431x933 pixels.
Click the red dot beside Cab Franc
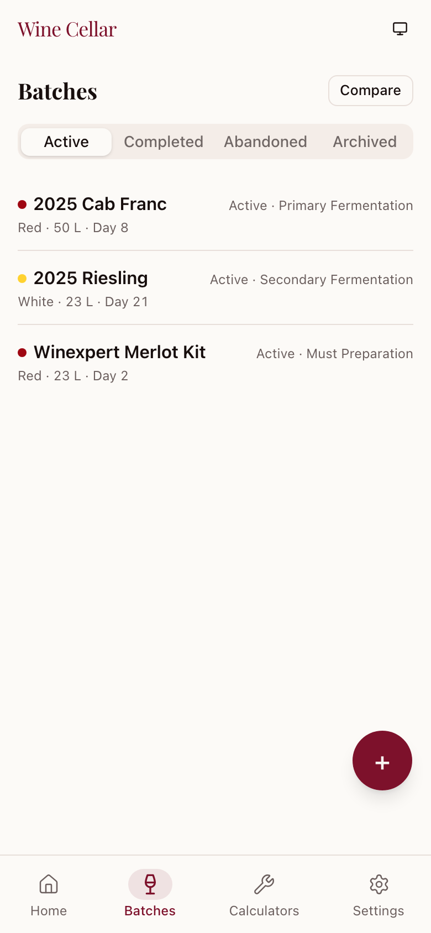pos(22,205)
